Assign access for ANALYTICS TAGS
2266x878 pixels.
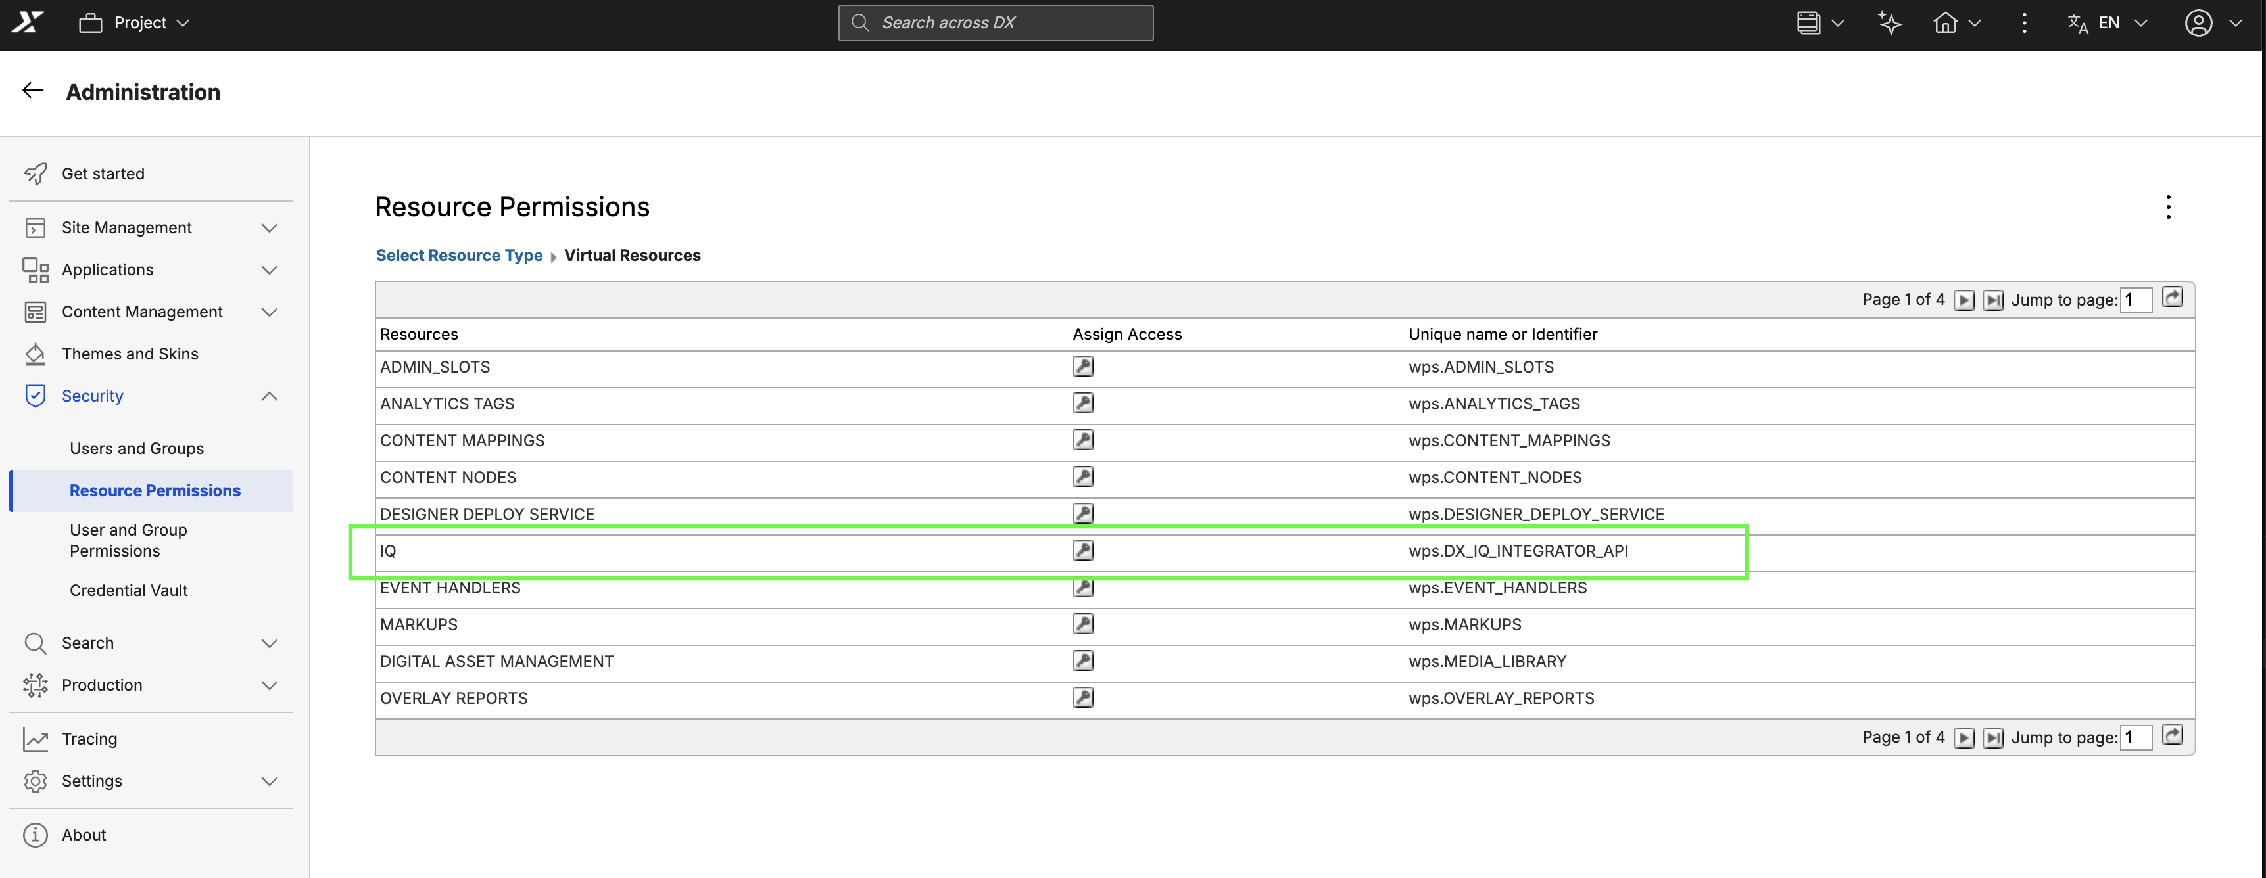[x=1083, y=404]
